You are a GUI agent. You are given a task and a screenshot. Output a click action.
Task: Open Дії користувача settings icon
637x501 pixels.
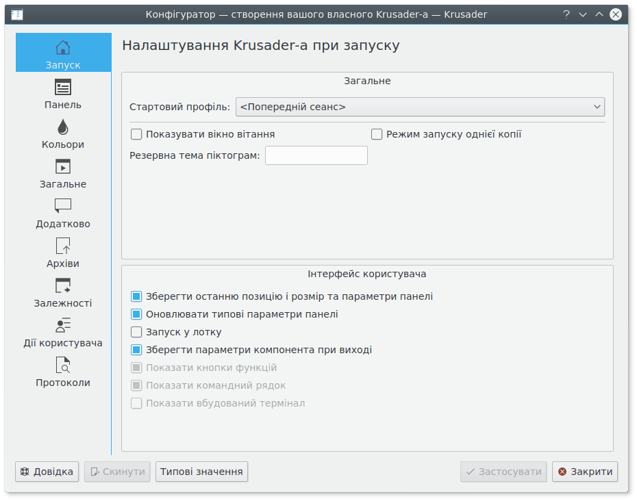(x=63, y=326)
